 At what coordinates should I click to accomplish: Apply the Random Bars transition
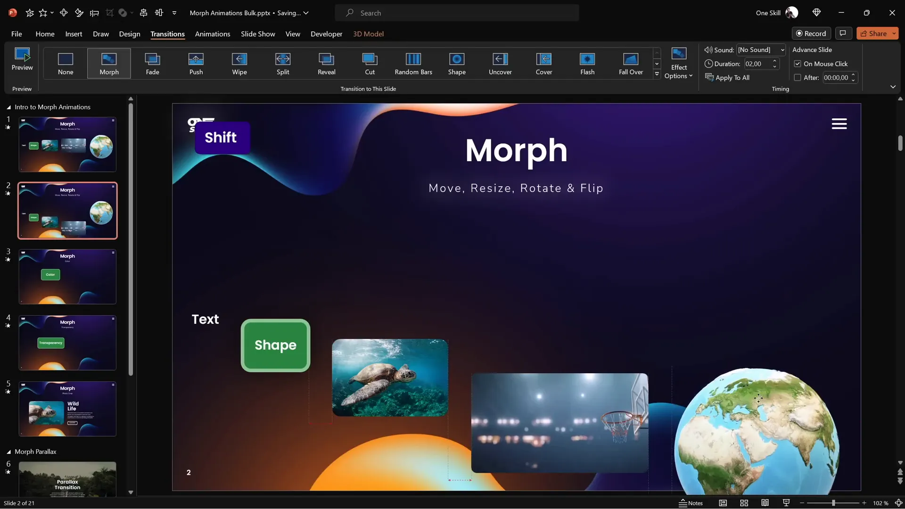[x=413, y=64]
